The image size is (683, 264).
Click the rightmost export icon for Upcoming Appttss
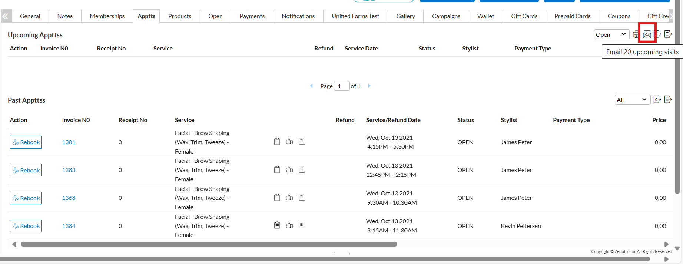pyautogui.click(x=668, y=34)
